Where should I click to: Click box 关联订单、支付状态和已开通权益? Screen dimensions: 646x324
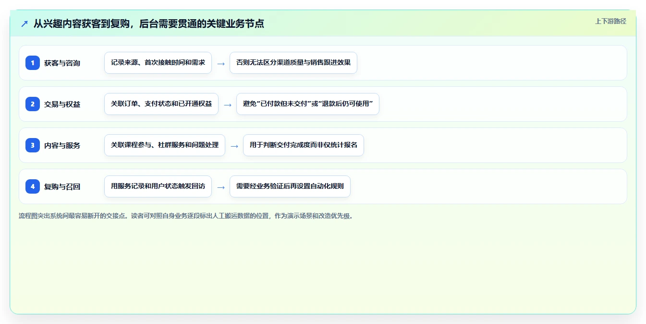click(x=161, y=104)
